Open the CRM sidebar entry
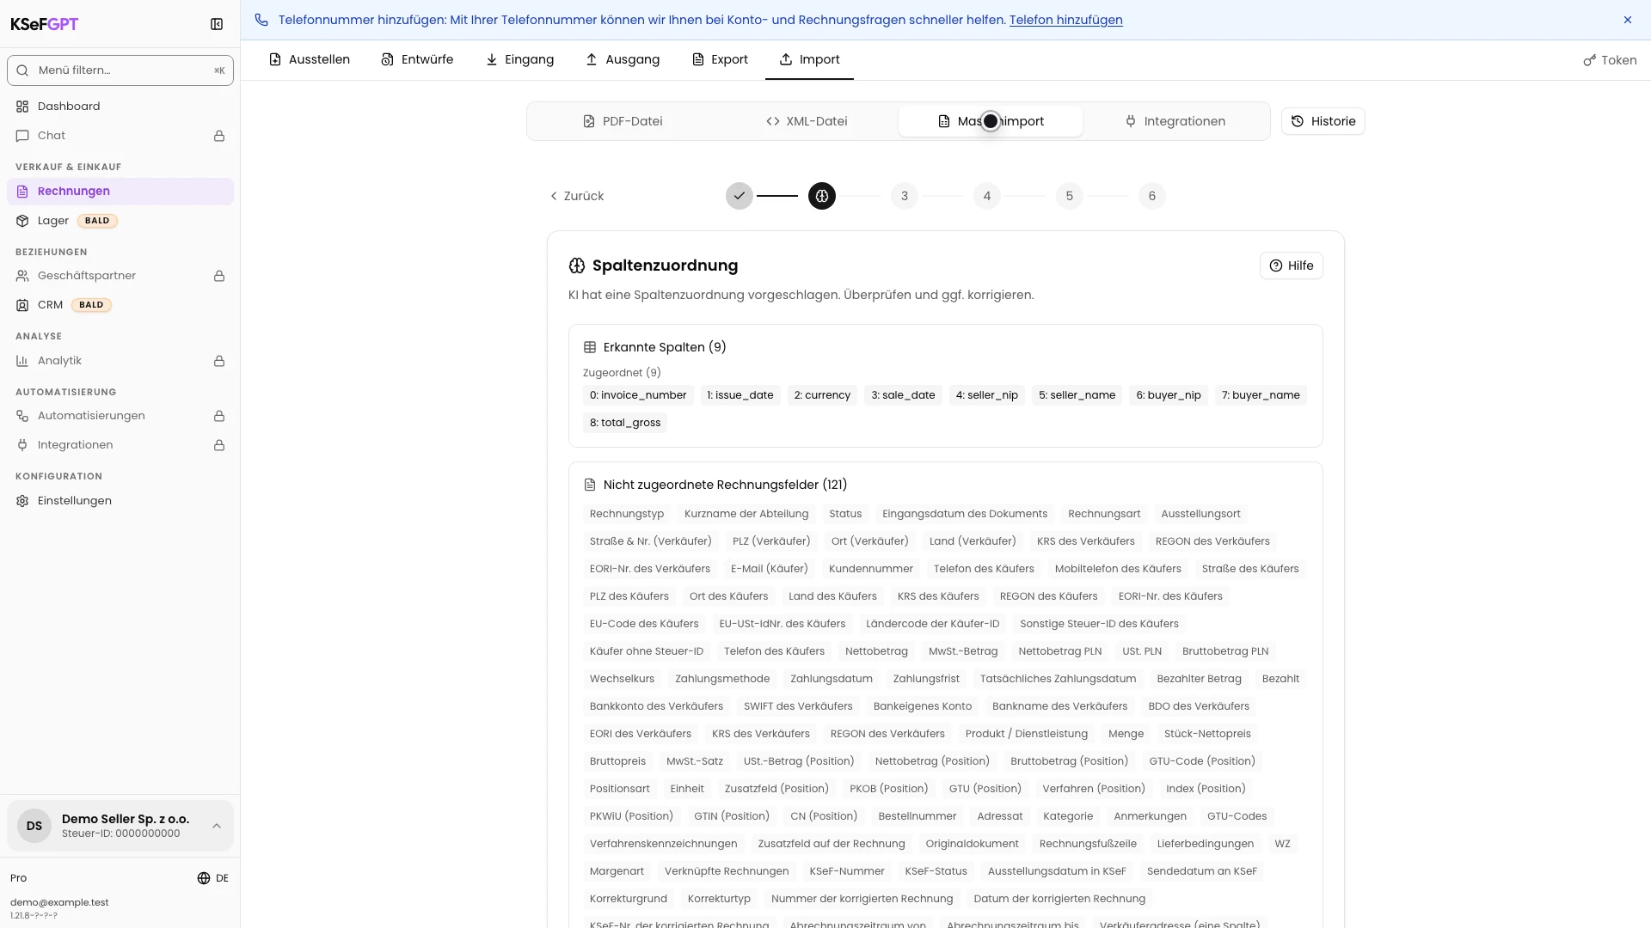 point(120,305)
